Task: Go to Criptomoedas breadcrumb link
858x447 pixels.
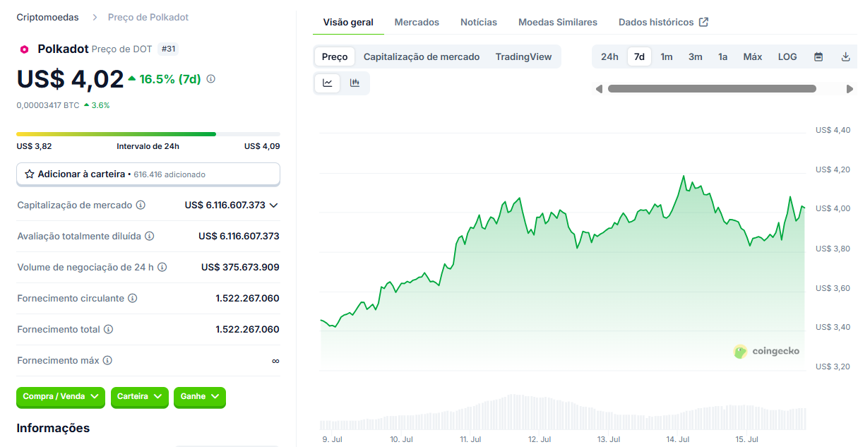Action: tap(47, 17)
